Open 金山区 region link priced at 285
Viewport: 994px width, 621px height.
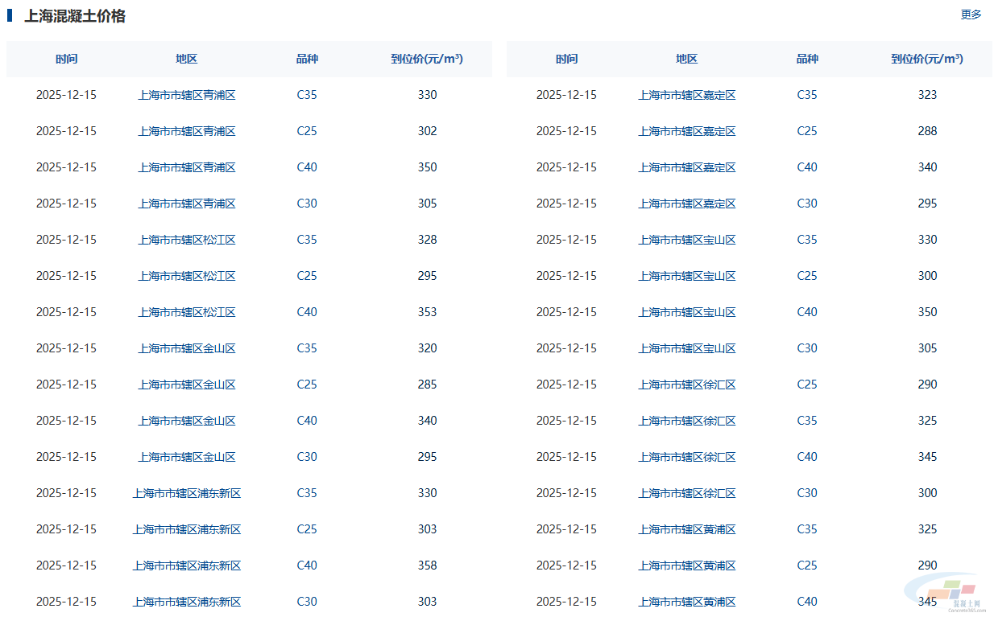tap(187, 385)
